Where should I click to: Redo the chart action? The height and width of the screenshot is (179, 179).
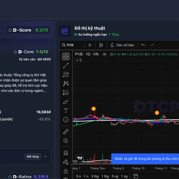point(152,45)
